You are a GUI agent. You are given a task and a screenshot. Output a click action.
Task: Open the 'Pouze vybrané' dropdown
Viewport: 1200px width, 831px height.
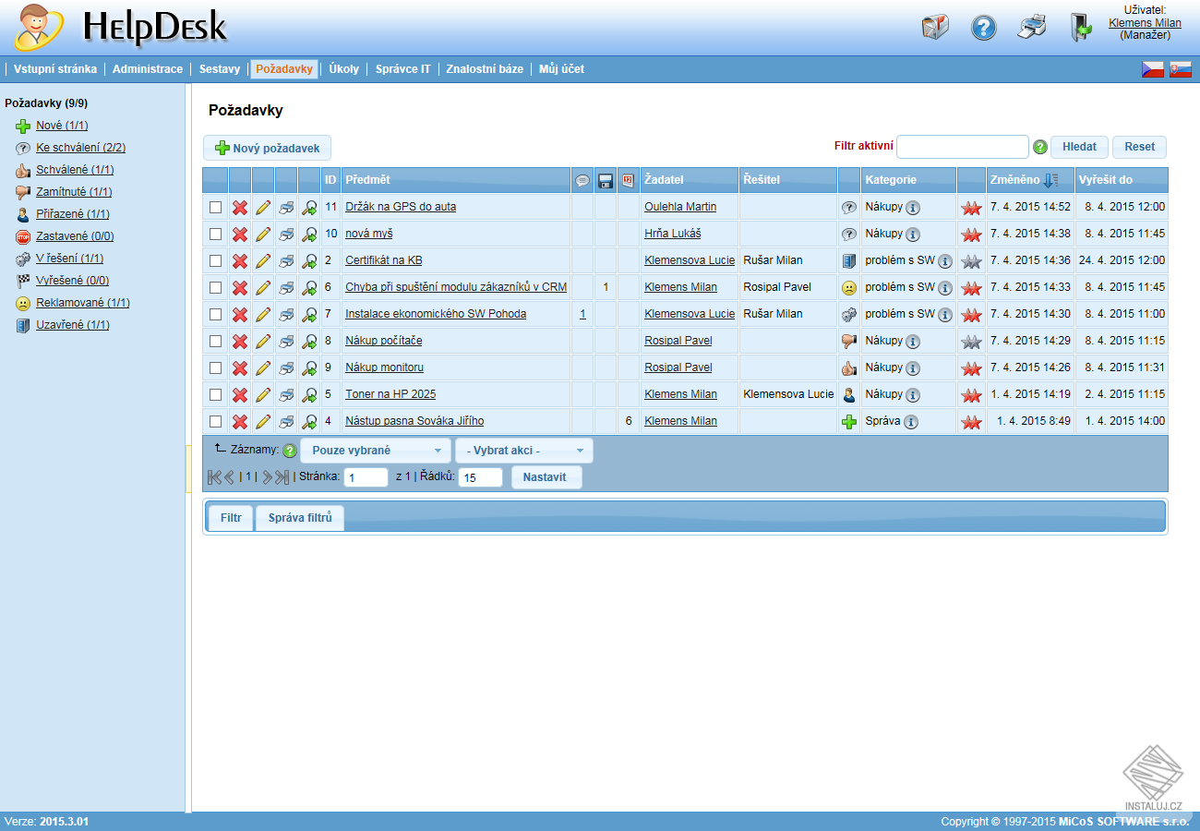376,451
